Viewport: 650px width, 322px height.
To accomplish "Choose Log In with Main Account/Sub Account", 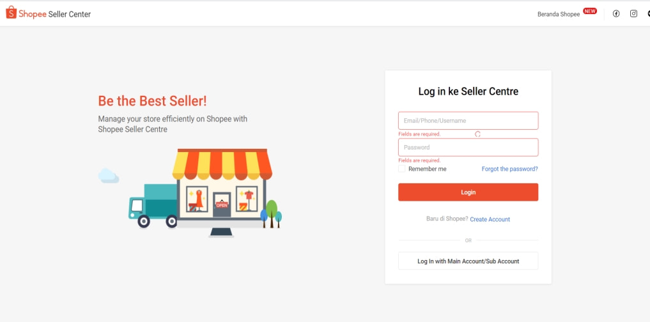I will click(468, 261).
